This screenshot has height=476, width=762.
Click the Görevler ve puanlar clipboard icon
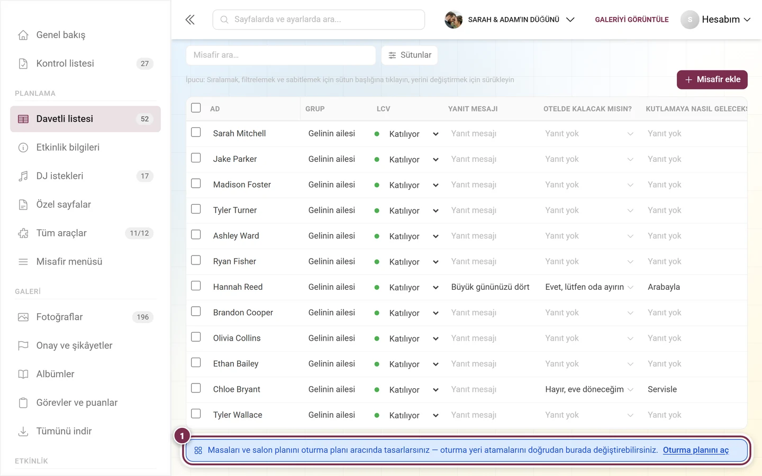[x=23, y=403]
